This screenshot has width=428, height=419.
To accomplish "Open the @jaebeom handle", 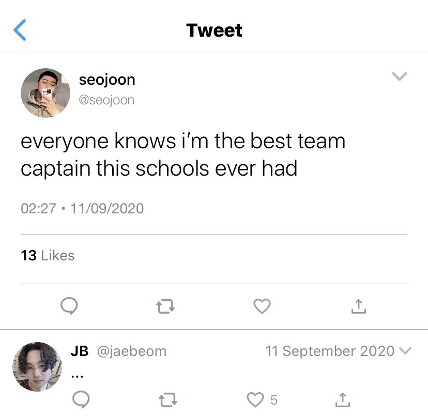I will (132, 351).
